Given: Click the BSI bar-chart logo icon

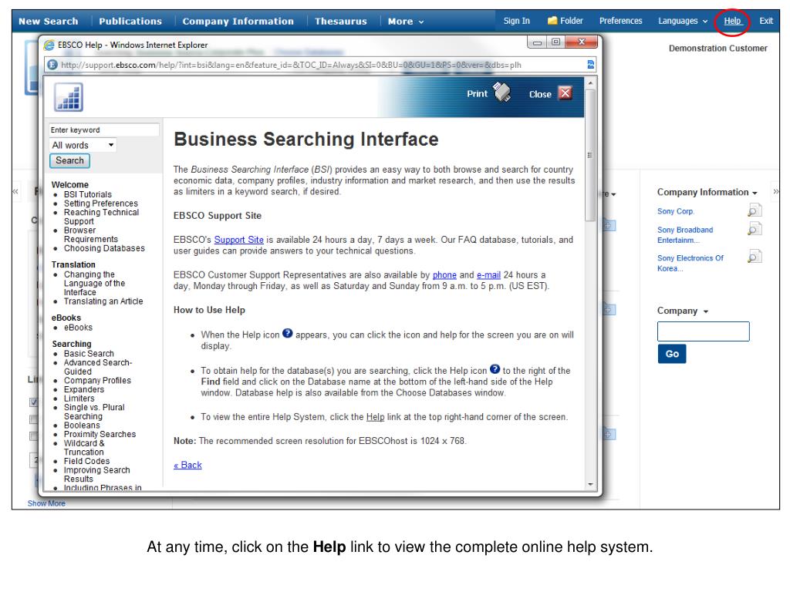Looking at the screenshot, I should tap(69, 97).
